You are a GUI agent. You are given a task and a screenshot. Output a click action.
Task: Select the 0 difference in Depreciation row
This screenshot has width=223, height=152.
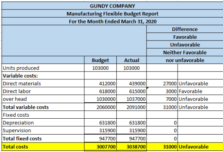pos(162,123)
